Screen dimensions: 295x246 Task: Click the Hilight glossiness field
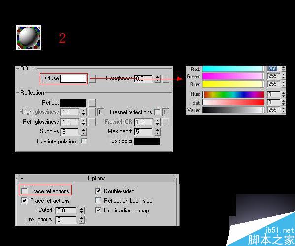[69, 112]
